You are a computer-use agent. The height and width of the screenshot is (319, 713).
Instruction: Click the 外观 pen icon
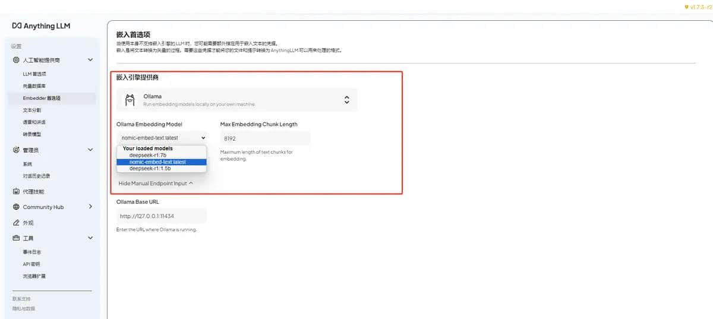(x=16, y=223)
